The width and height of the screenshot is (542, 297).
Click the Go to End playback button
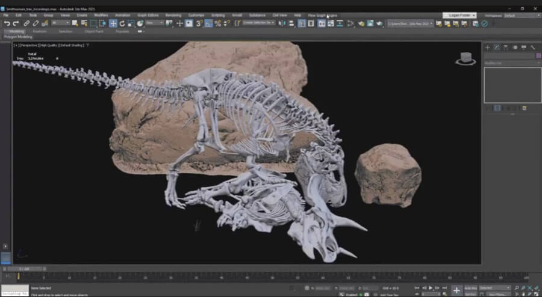(x=444, y=288)
